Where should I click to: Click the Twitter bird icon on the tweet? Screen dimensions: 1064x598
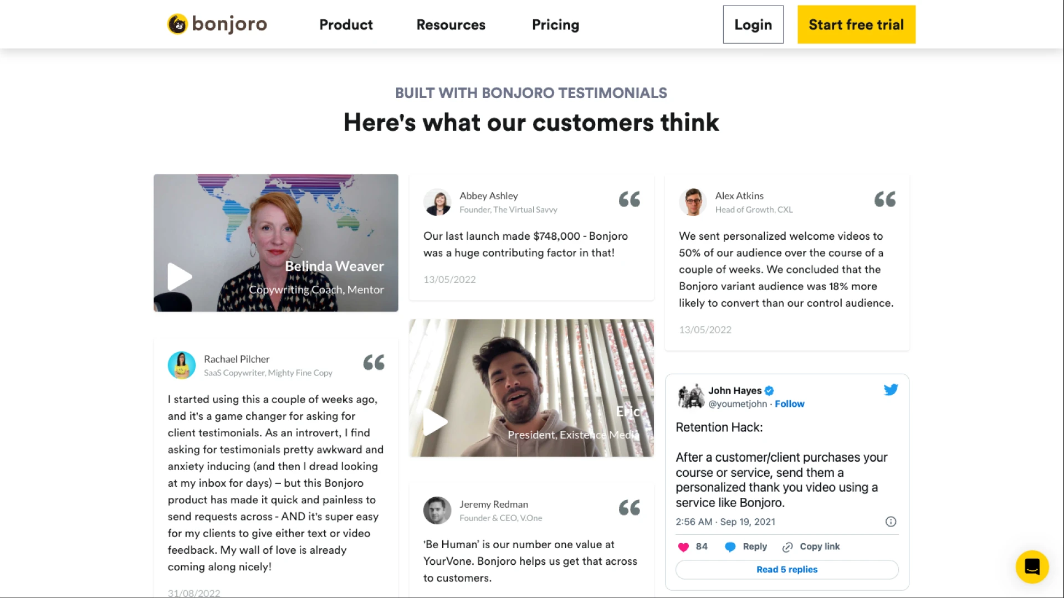pyautogui.click(x=891, y=390)
